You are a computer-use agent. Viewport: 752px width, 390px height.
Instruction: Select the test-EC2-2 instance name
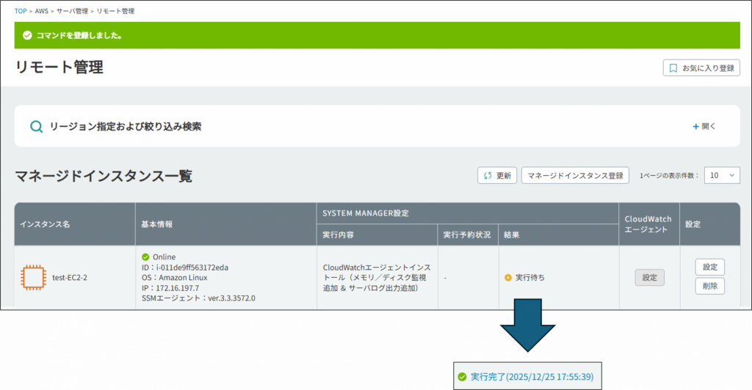[70, 278]
